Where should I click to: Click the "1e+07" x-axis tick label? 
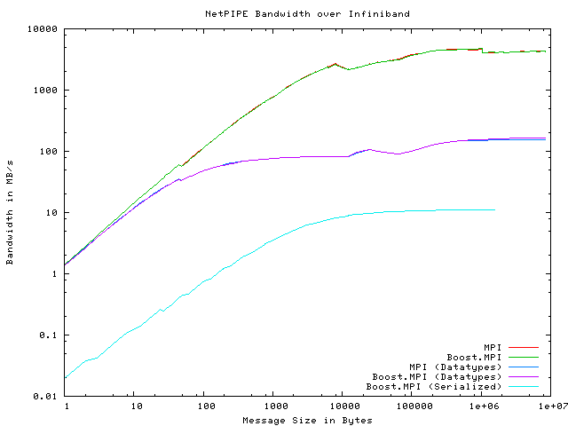click(x=551, y=406)
